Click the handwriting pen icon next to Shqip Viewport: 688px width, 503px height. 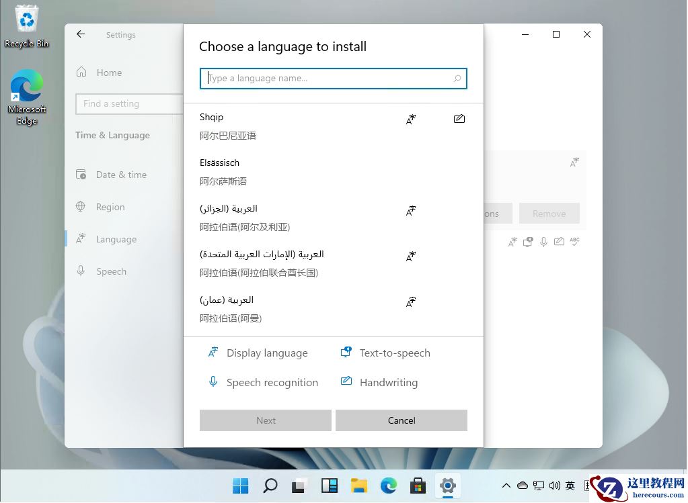(459, 119)
